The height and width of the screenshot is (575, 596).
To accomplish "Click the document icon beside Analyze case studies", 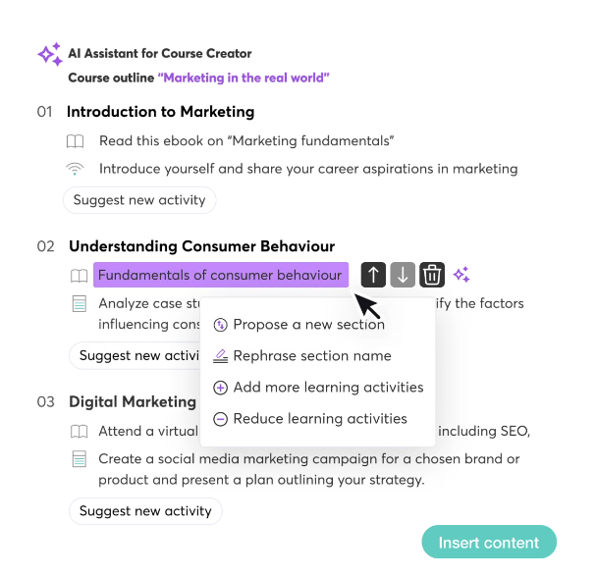I will point(80,304).
